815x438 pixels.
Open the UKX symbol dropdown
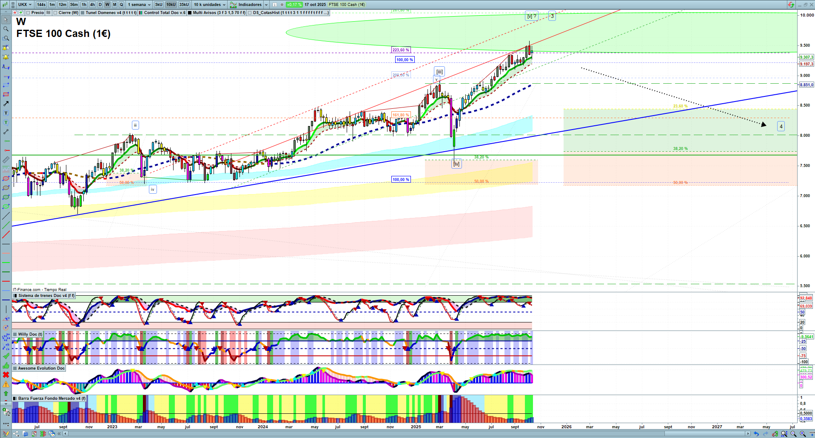coord(25,5)
